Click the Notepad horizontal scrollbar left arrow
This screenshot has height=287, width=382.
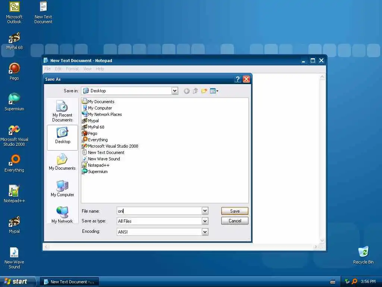[47, 247]
